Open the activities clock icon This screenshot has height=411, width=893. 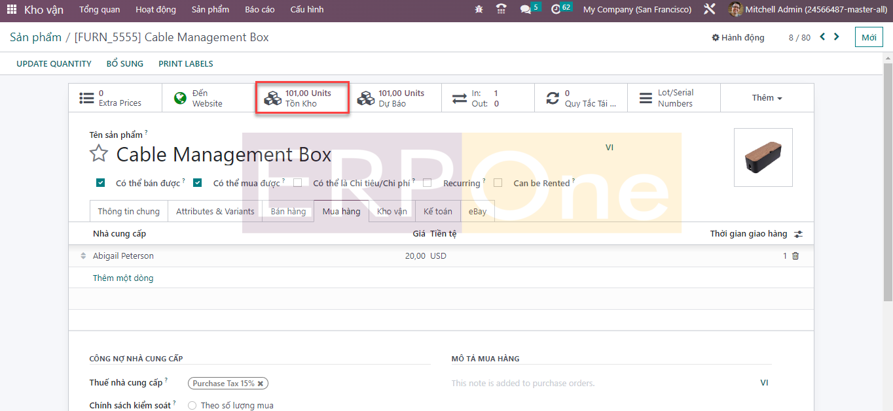click(x=556, y=10)
